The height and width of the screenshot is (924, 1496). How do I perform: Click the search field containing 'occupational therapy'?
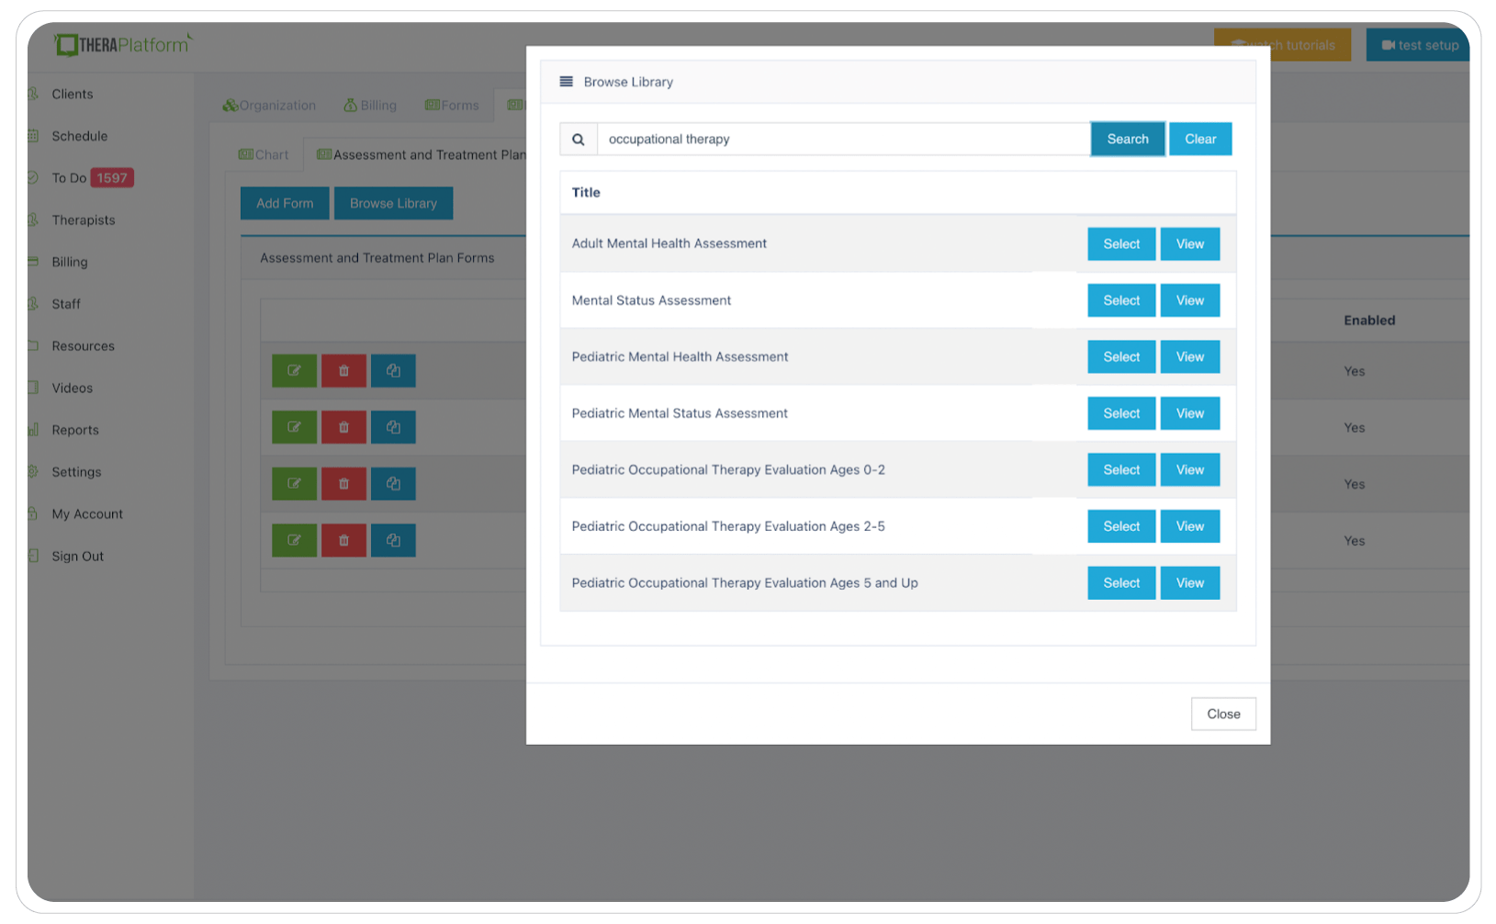pyautogui.click(x=844, y=140)
